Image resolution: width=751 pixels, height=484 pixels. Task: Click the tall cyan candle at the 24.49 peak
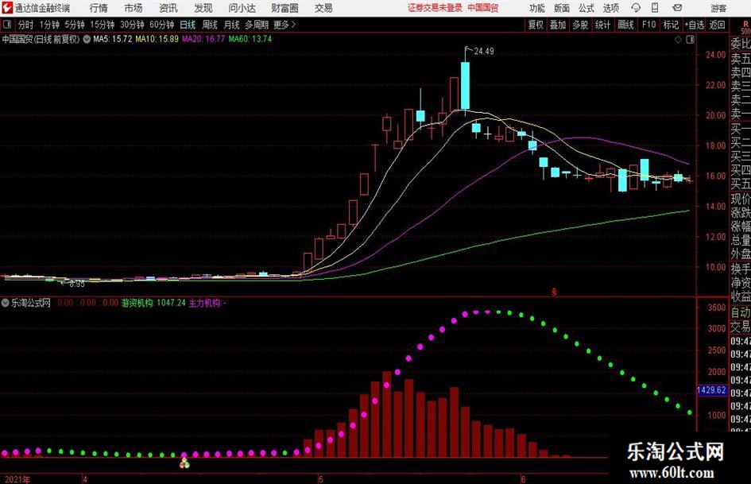pyautogui.click(x=465, y=85)
